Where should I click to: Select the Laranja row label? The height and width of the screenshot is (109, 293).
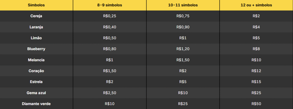click(x=36, y=27)
